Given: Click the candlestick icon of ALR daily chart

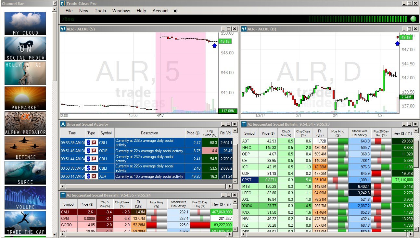Looking at the screenshot, I should coord(243,29).
